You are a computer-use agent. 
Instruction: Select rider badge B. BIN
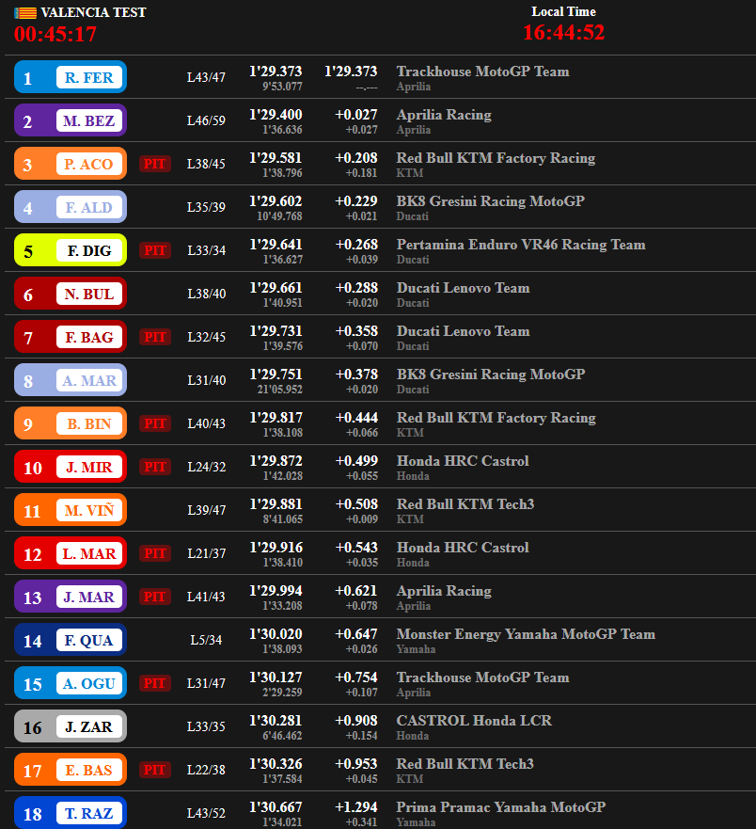tap(71, 423)
